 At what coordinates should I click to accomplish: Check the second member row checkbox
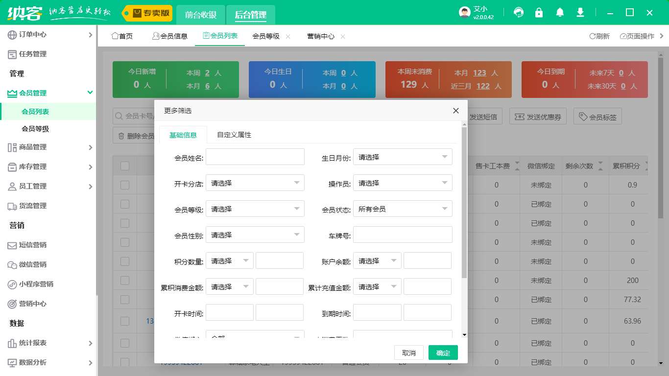click(125, 204)
